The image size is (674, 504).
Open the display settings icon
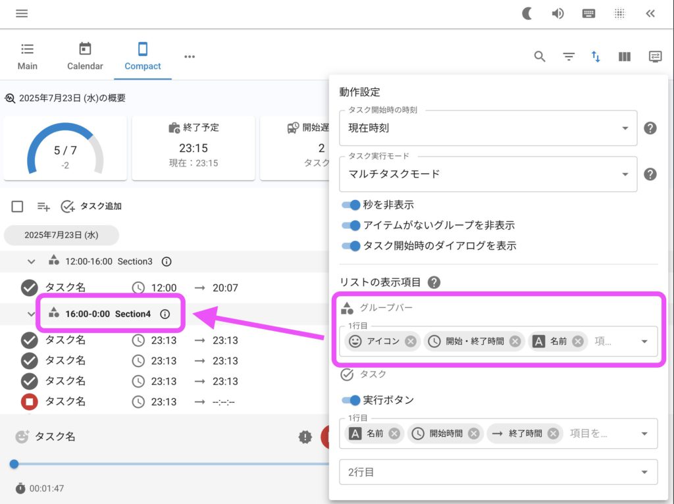coord(655,57)
